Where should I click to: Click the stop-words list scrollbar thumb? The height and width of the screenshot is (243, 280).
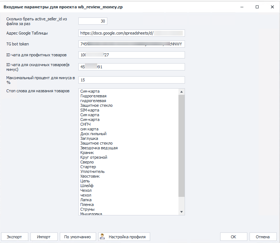coord(181,146)
